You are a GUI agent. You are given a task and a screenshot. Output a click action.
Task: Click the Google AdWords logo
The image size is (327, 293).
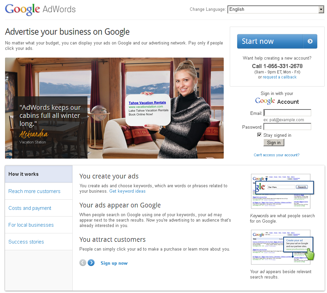[x=40, y=9]
